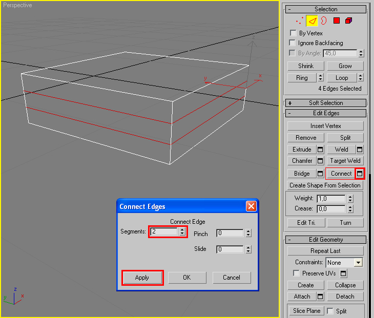Click the Remove edges button
The height and width of the screenshot is (318, 374).
tap(306, 138)
